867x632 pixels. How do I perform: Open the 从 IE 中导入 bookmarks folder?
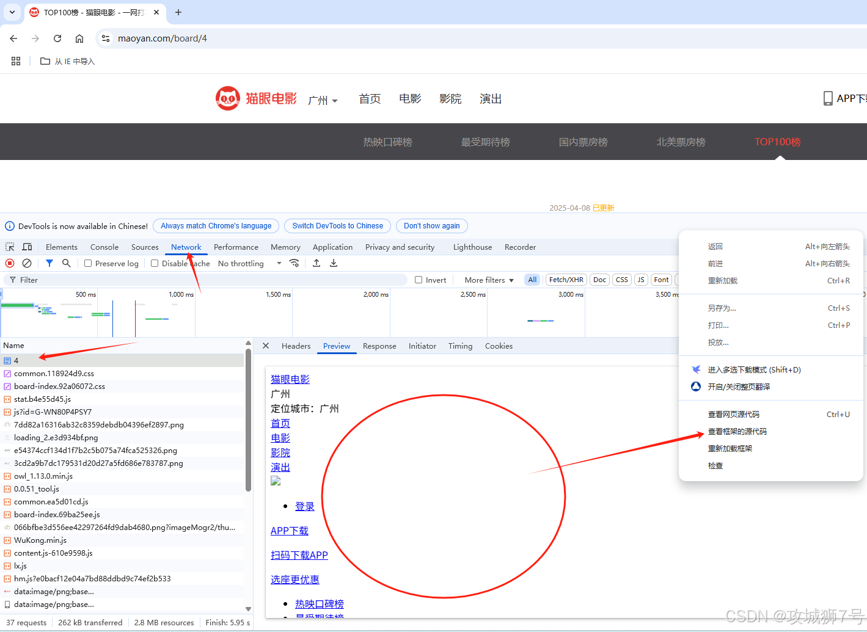[67, 61]
